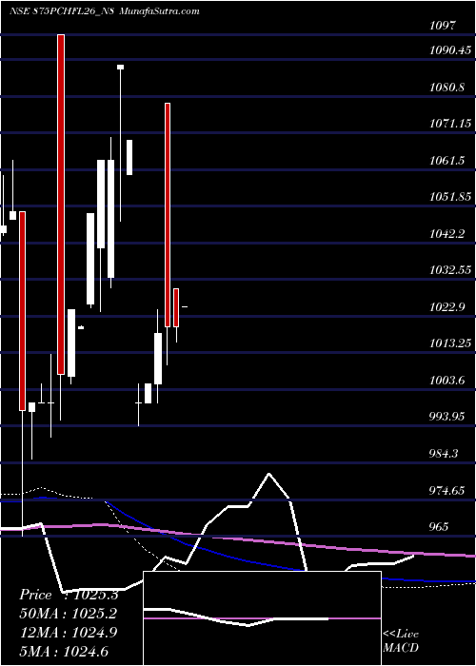Click the 1061.5 price level label
The width and height of the screenshot is (476, 666).
[x=446, y=161]
